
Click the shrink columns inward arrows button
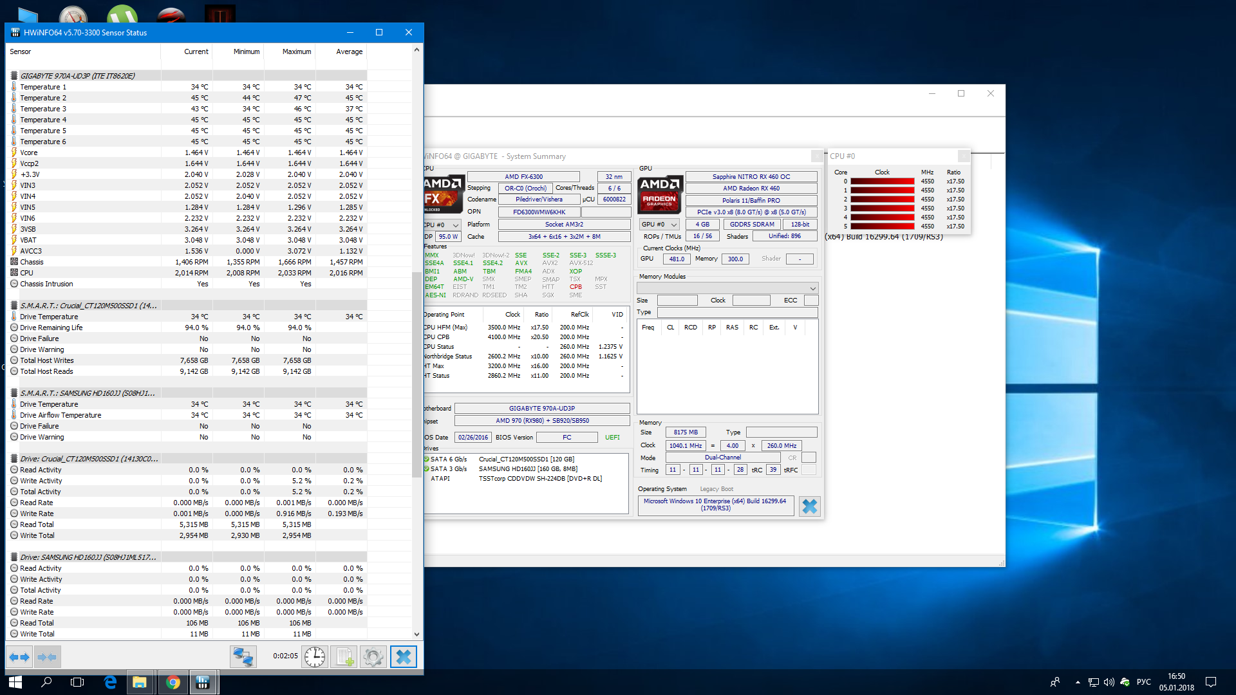pyautogui.click(x=47, y=657)
